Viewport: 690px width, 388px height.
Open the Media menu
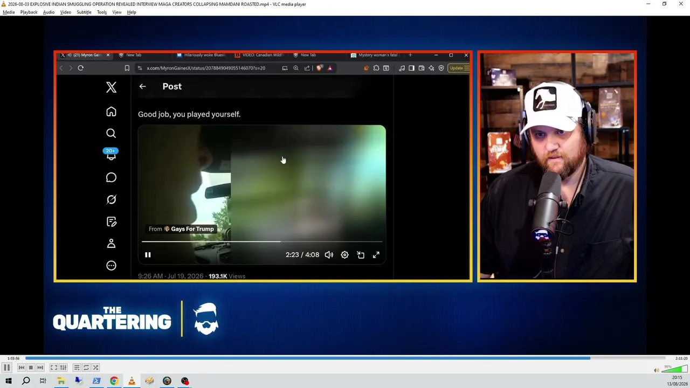tap(9, 12)
